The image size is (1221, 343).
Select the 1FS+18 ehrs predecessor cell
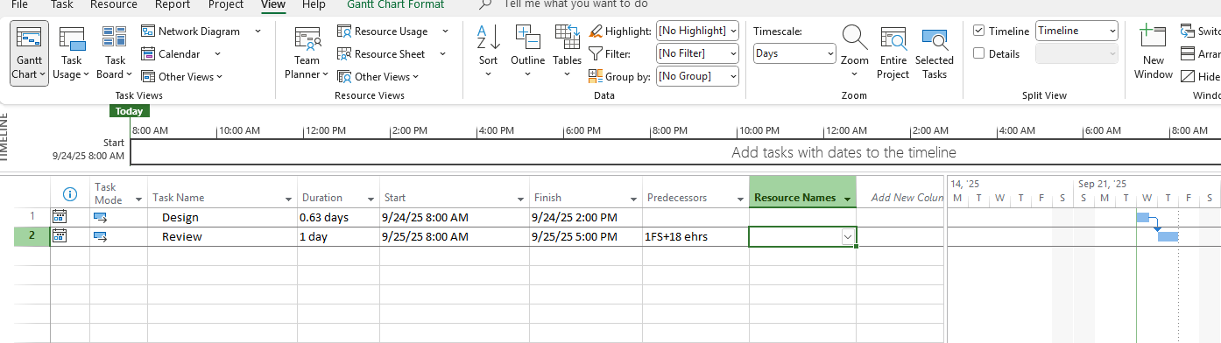695,236
